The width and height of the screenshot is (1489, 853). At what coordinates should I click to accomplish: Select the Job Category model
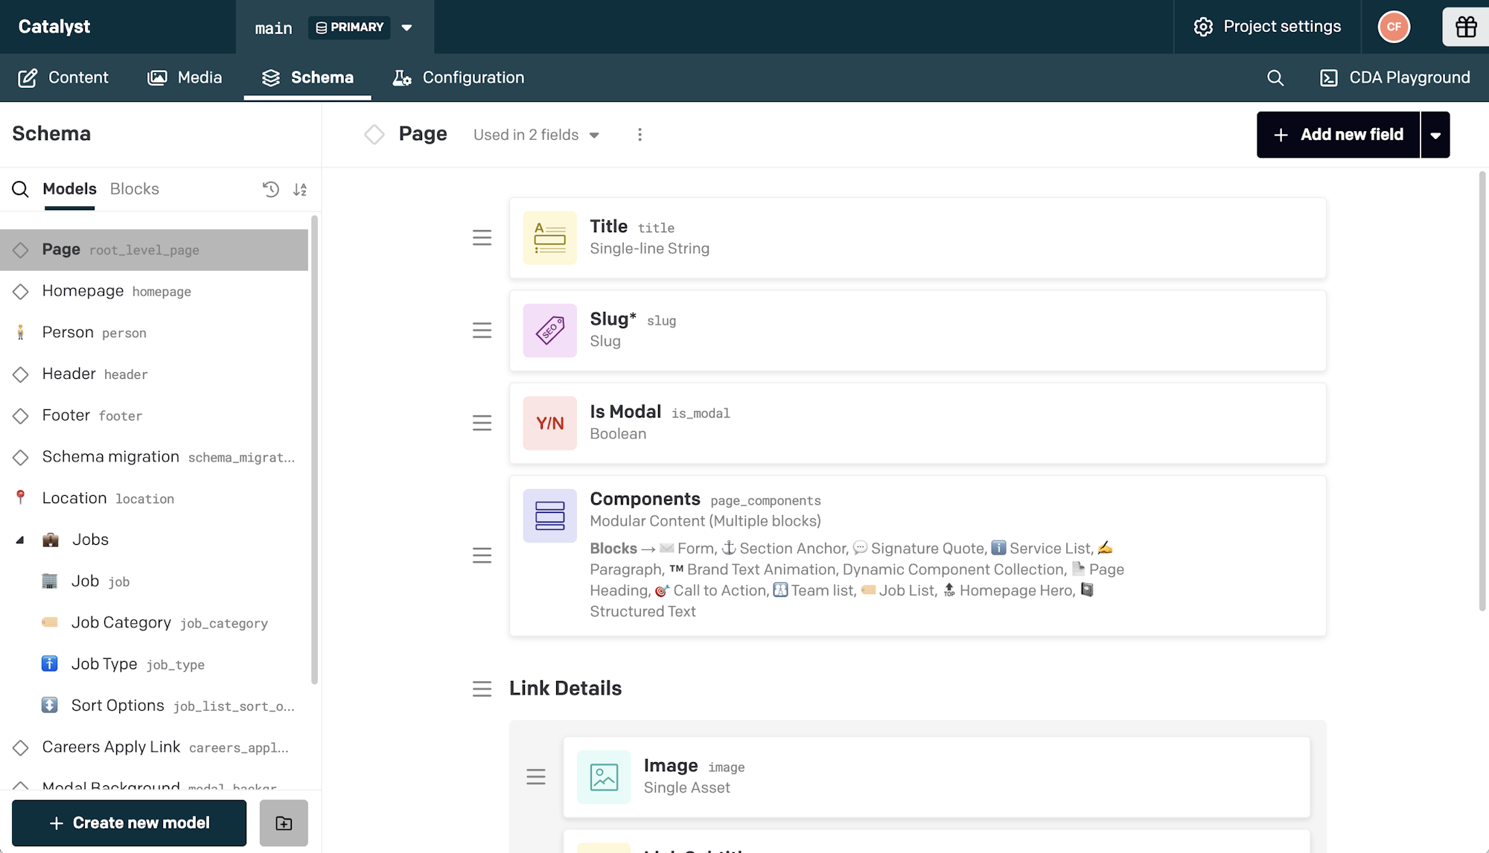click(121, 622)
